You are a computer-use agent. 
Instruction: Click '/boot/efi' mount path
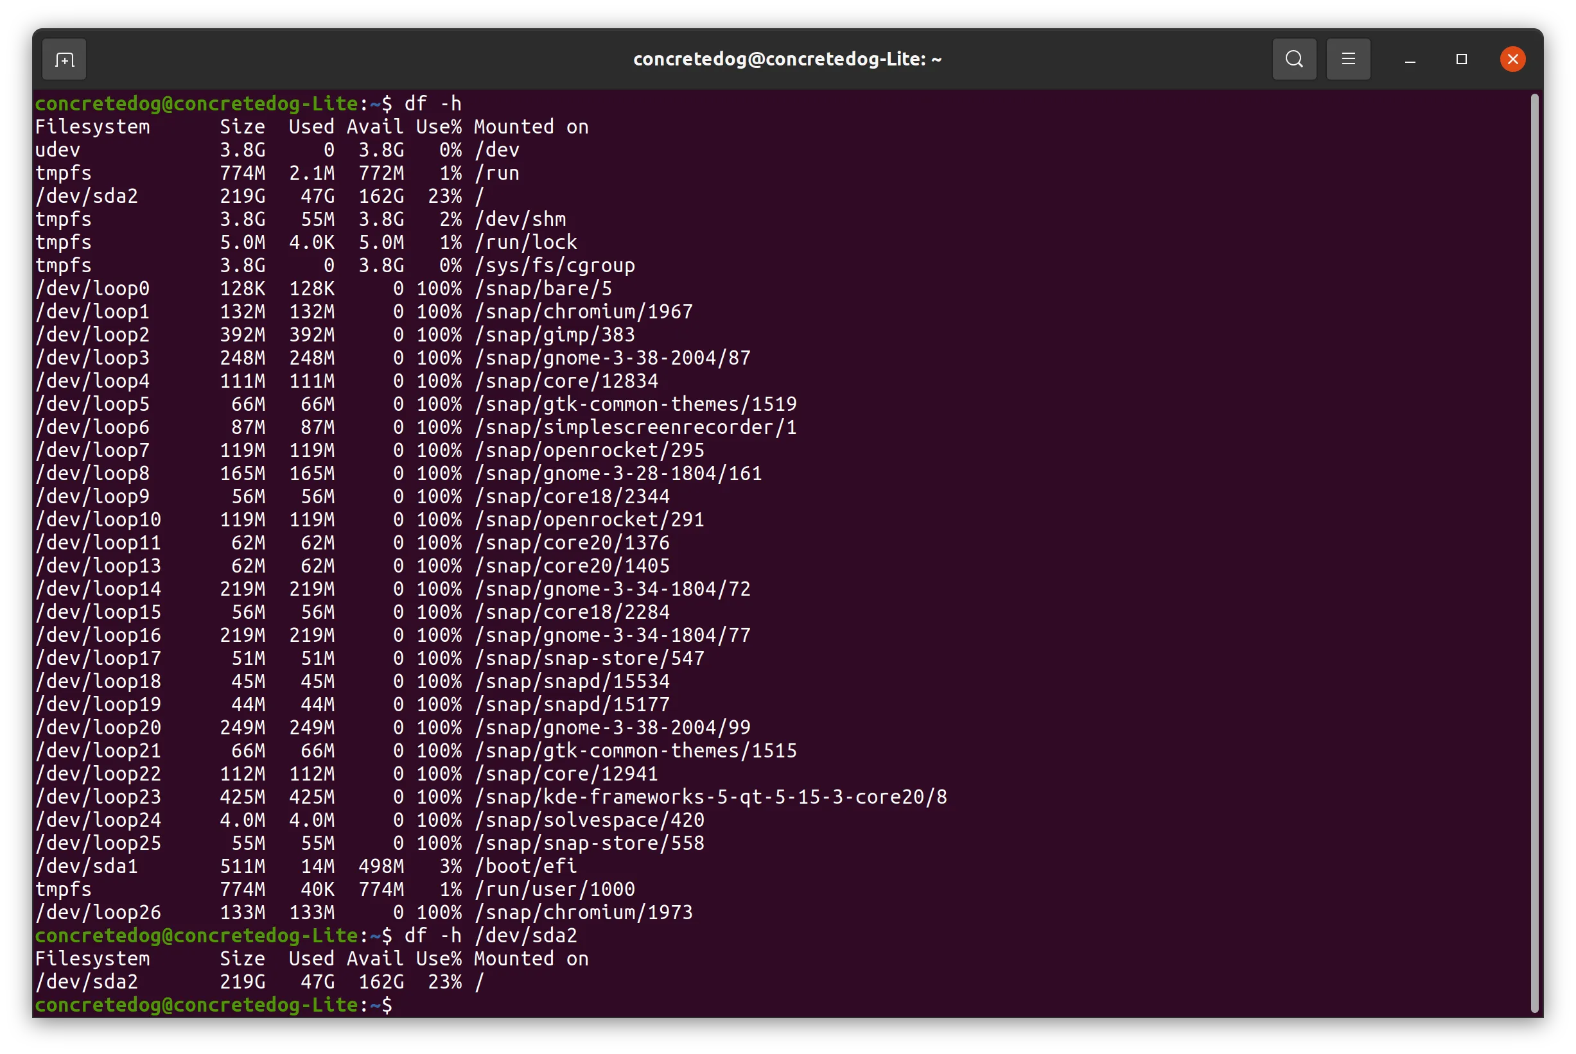(x=526, y=866)
